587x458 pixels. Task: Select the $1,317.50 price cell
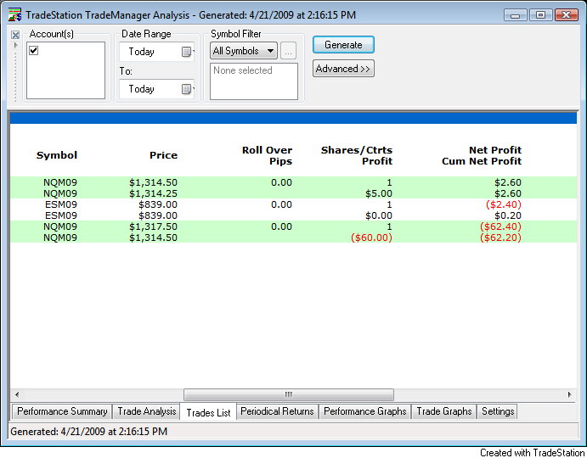(x=153, y=226)
